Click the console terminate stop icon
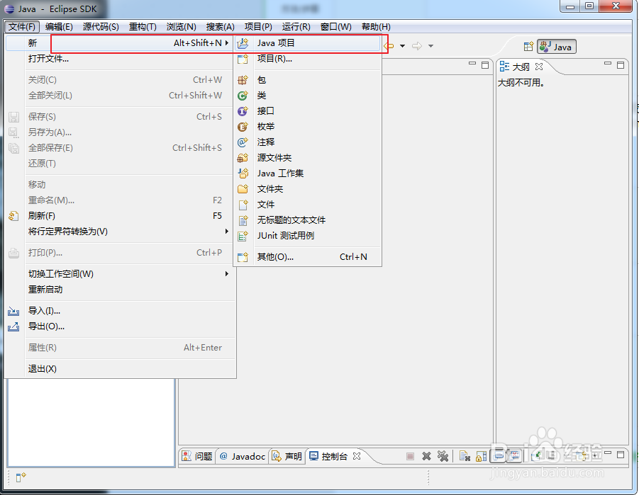 pyautogui.click(x=410, y=456)
